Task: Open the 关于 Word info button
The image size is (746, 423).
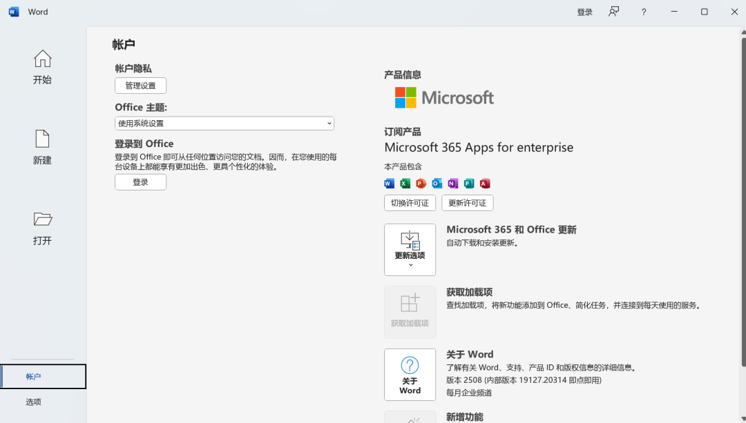Action: click(410, 374)
